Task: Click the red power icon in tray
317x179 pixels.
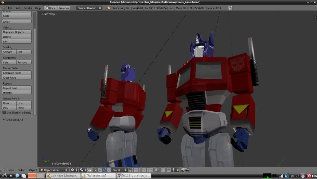Action: [x=309, y=176]
